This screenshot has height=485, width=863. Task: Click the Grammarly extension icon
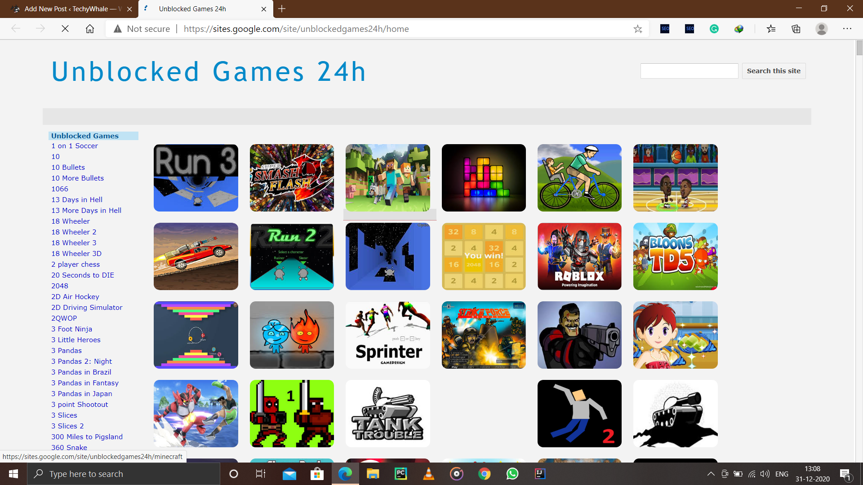point(714,29)
